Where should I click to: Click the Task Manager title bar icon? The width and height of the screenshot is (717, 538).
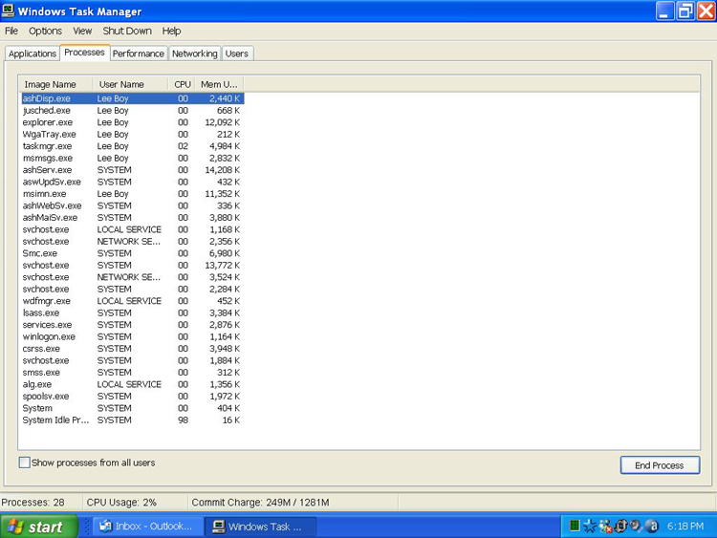click(x=8, y=11)
